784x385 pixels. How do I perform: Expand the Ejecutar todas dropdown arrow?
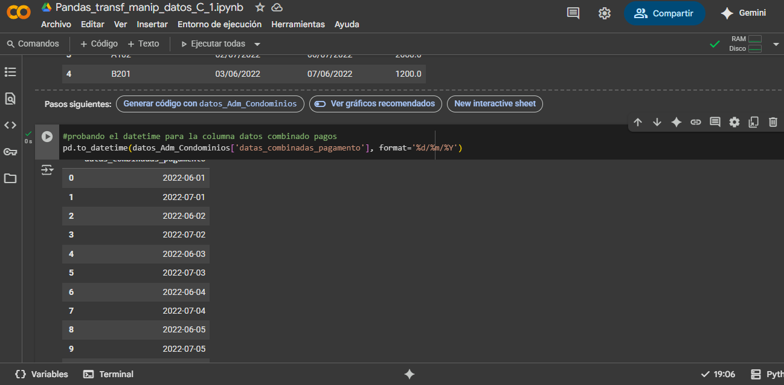pos(257,44)
